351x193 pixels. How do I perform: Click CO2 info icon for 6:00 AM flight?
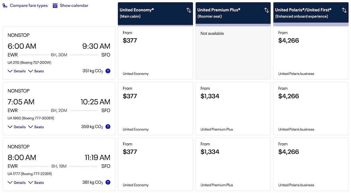(108, 71)
